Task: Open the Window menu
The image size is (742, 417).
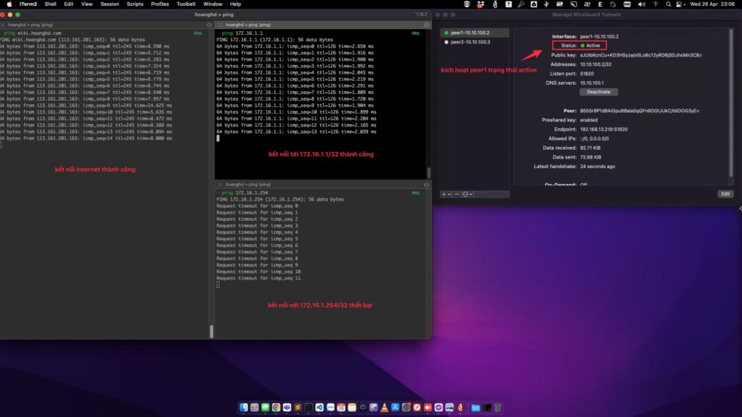Action: point(212,4)
